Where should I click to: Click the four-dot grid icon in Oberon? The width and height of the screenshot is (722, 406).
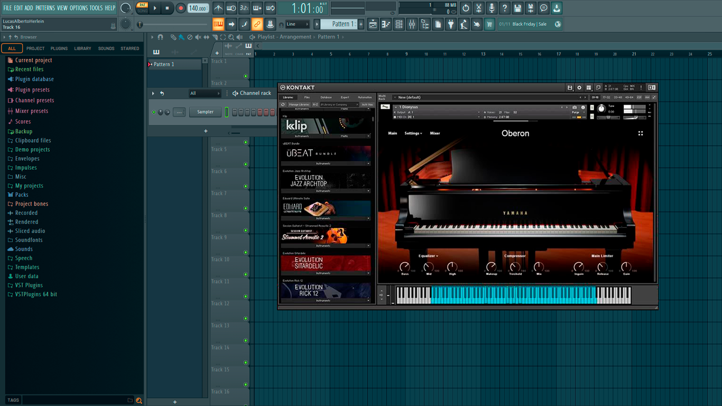(641, 133)
